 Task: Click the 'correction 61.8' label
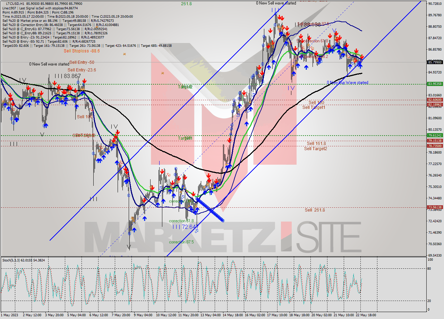(x=181, y=221)
